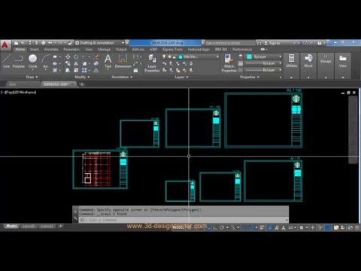Click the Explode tool icon
The width and height of the screenshot is (361, 271).
(96, 64)
